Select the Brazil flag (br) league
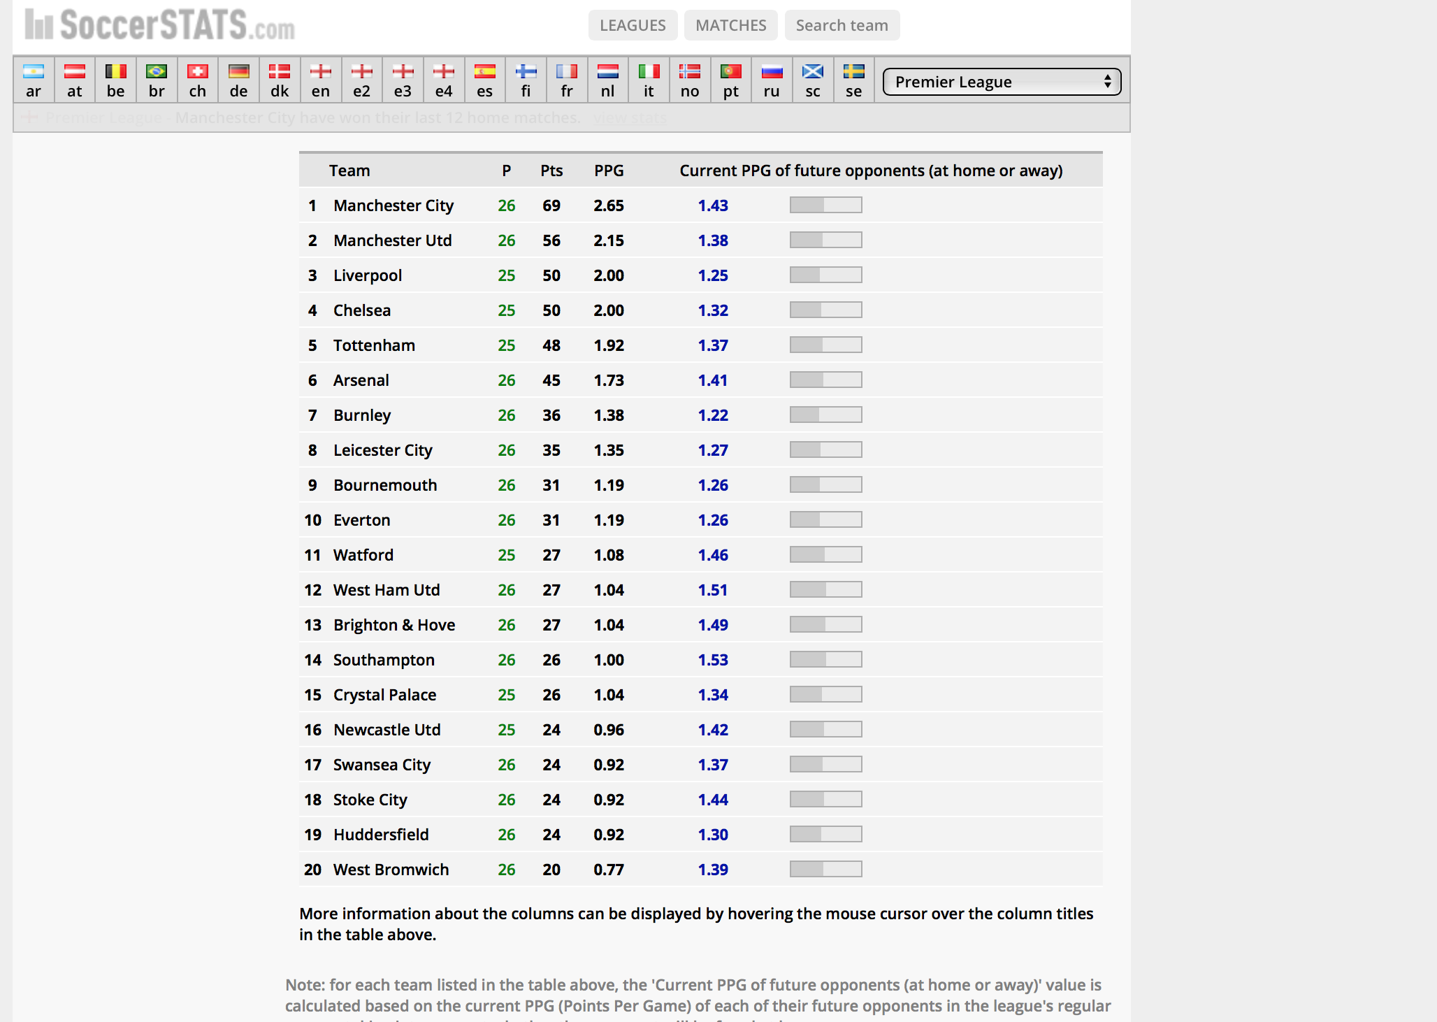Screen dimensions: 1437x1022 click(157, 80)
